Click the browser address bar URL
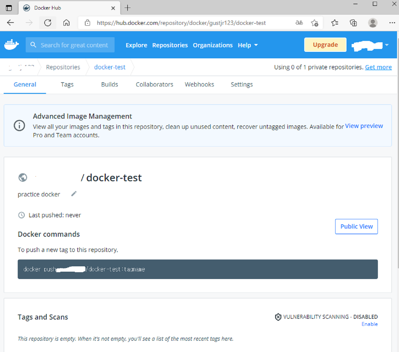 [x=181, y=23]
